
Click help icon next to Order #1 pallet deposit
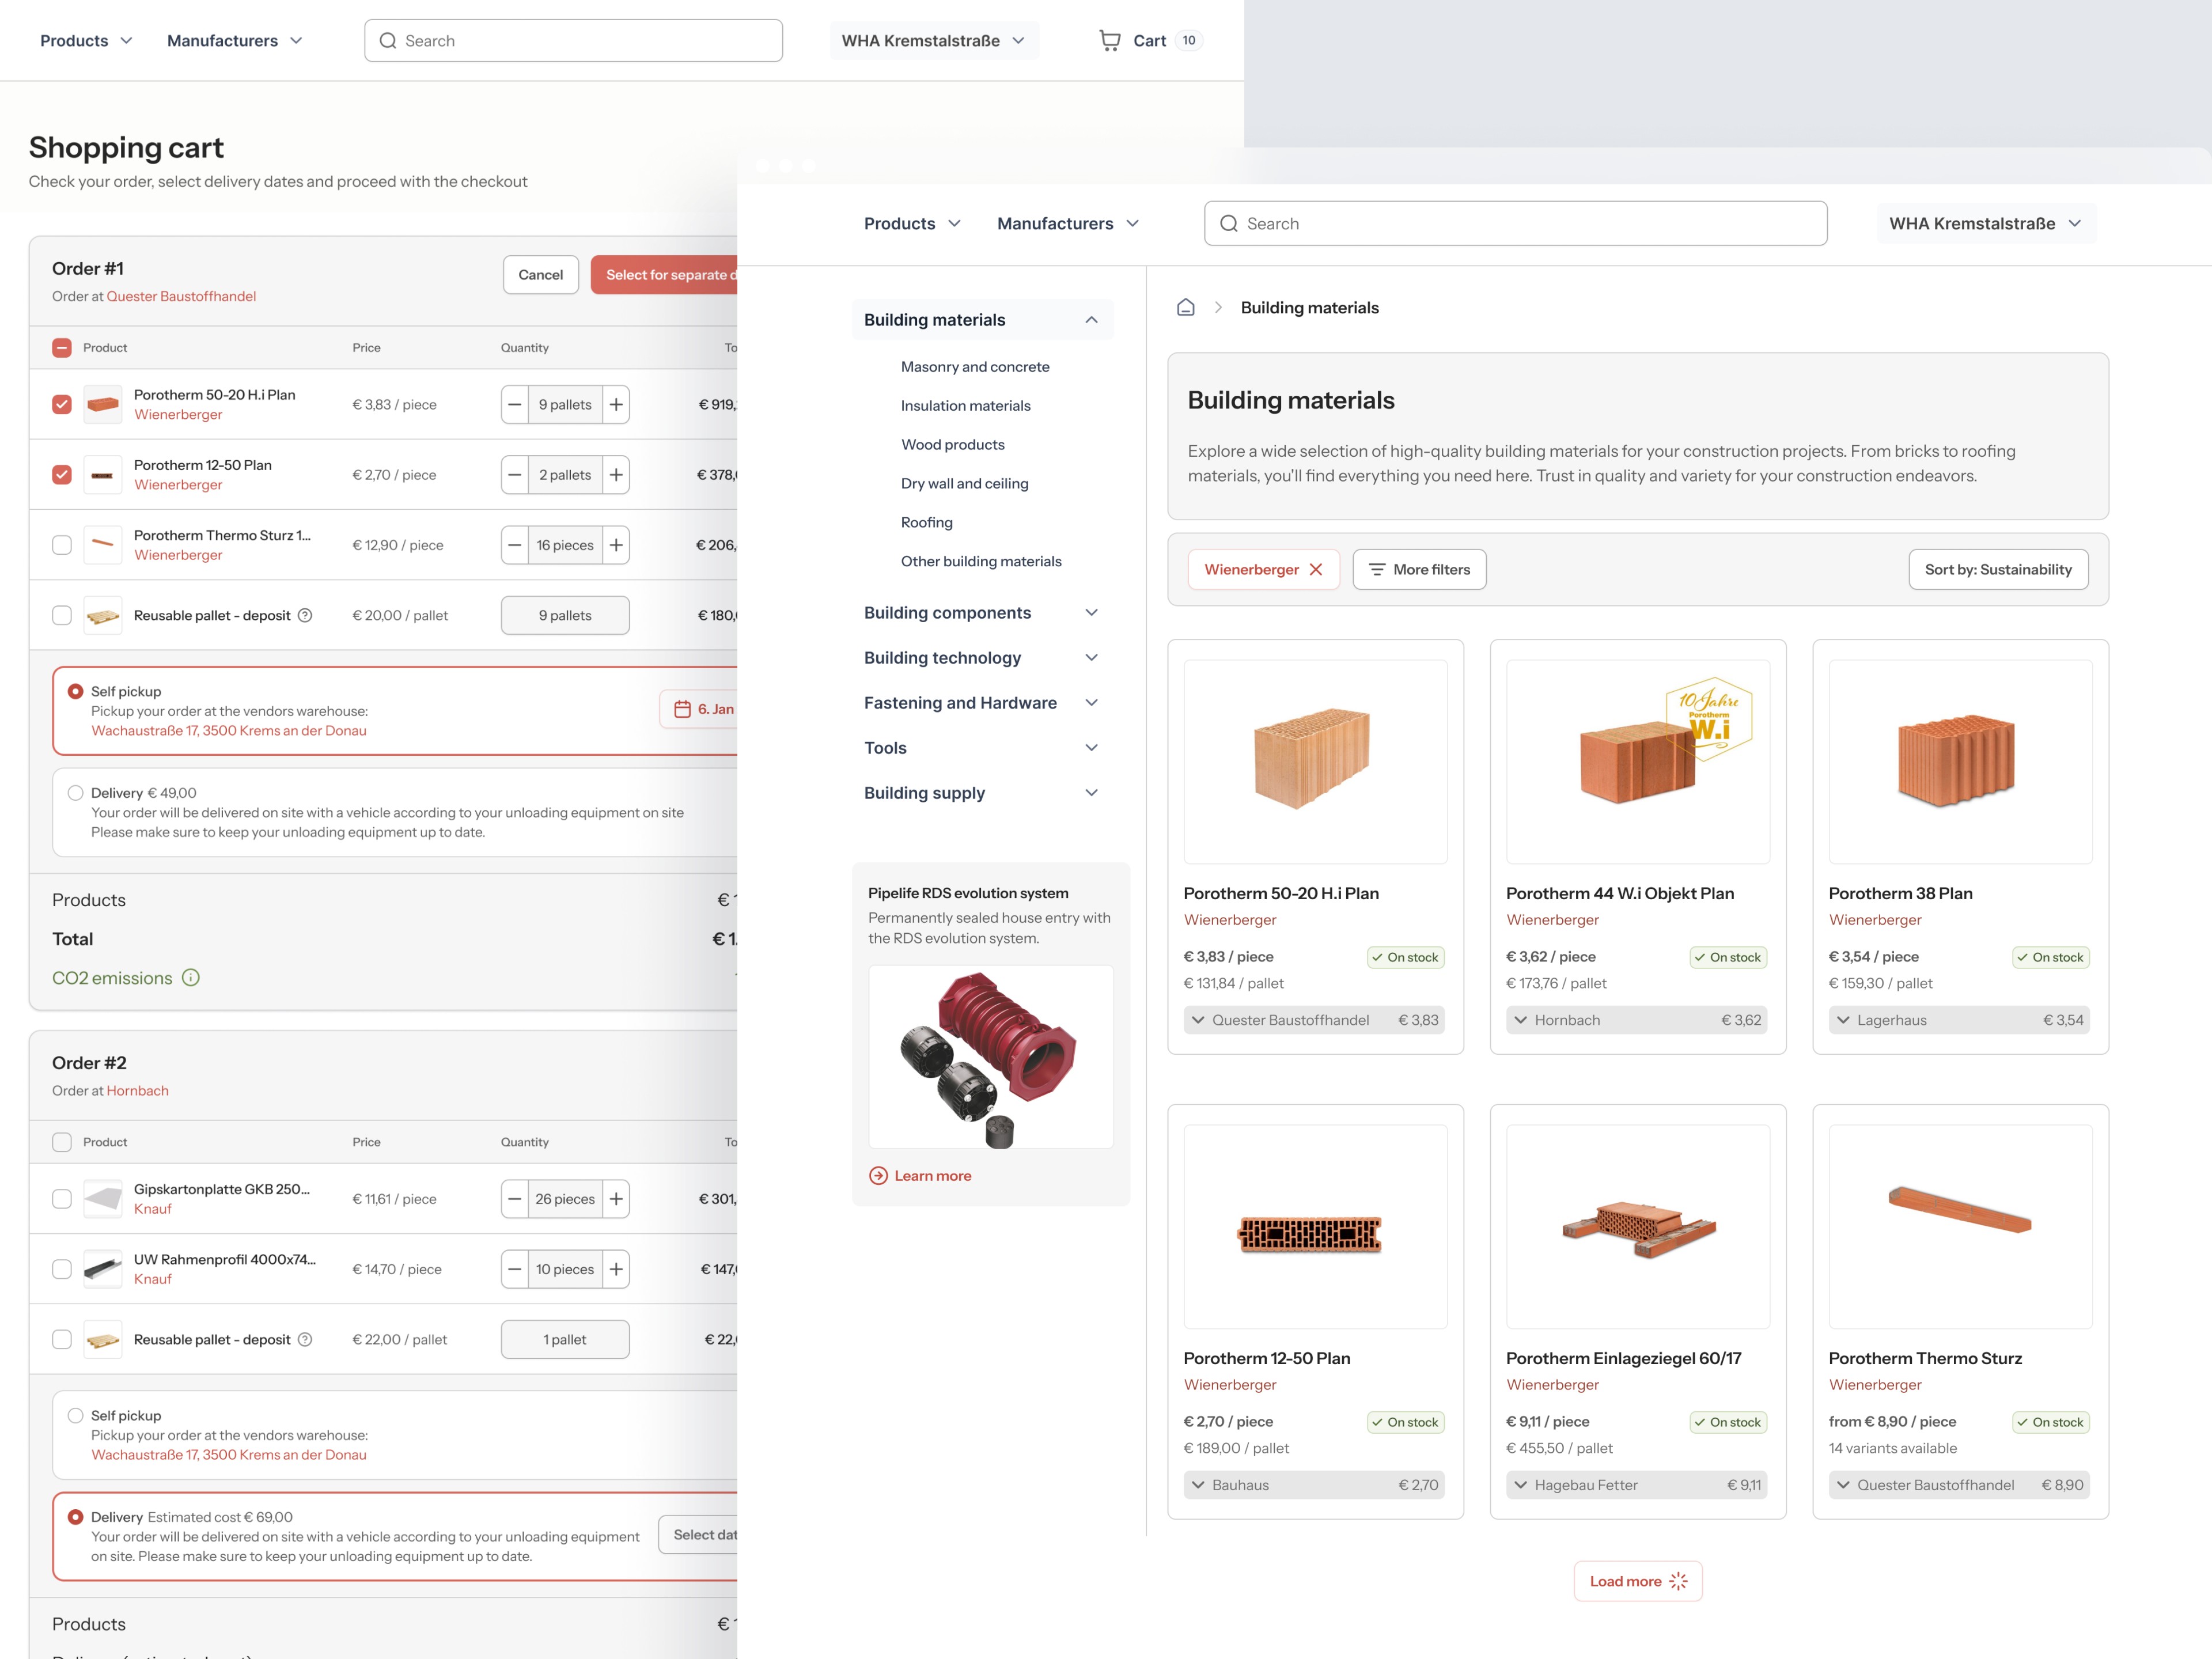tap(305, 615)
